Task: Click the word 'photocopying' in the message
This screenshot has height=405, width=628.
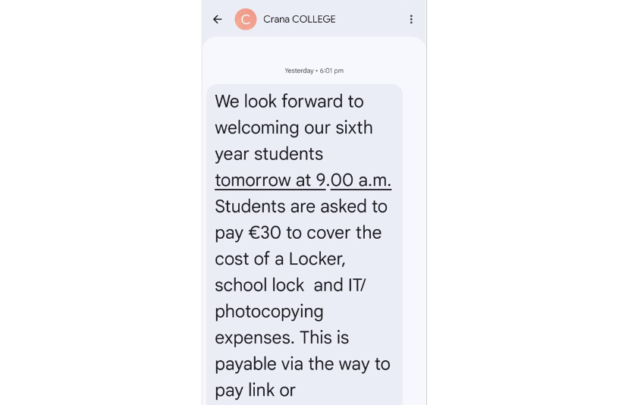Action: tap(269, 311)
